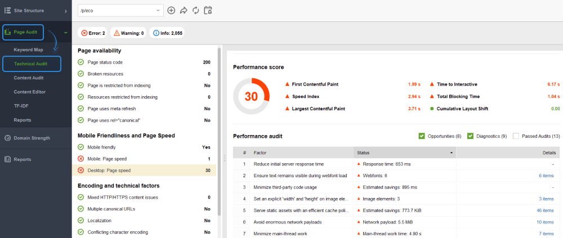Open the 6 items webfont details link
Image resolution: width=563 pixels, height=238 pixels.
click(x=546, y=176)
